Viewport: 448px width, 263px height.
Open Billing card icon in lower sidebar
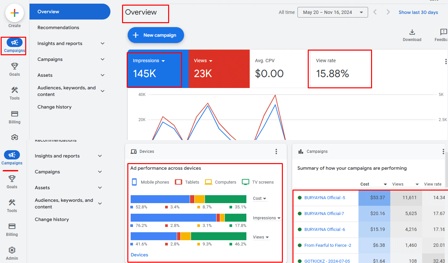click(12, 226)
